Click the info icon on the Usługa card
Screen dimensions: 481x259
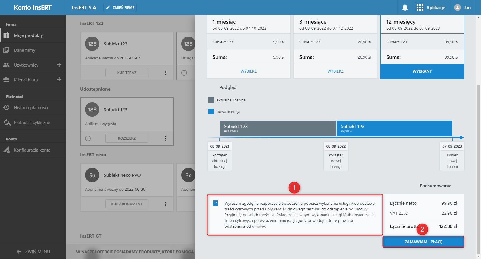tap(184, 73)
